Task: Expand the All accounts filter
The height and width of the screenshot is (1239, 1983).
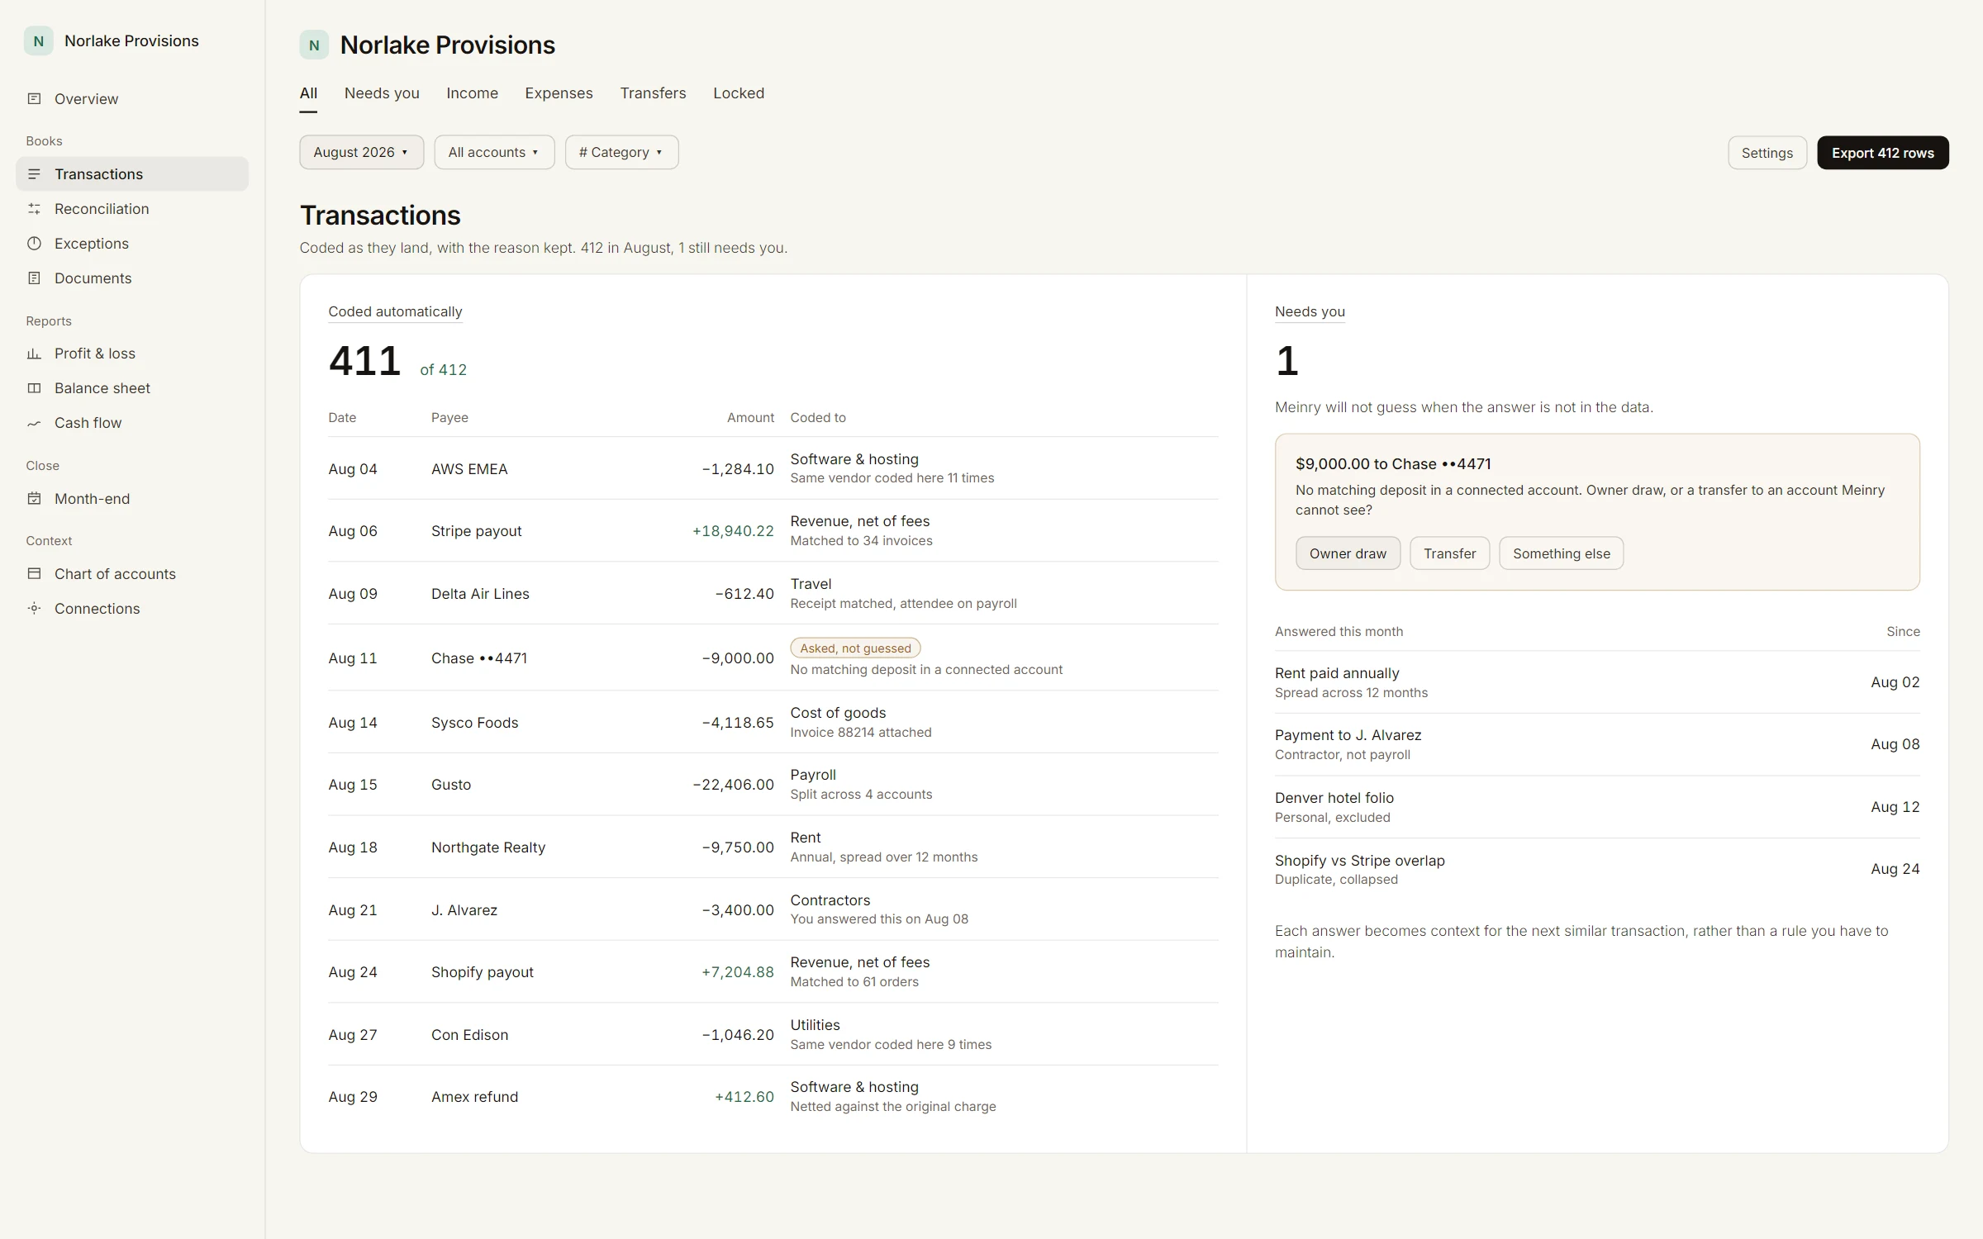Action: [494, 153]
